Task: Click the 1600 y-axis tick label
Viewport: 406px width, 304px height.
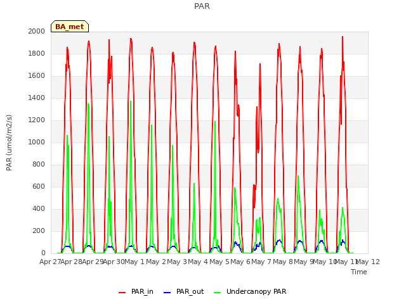Action: (37, 76)
